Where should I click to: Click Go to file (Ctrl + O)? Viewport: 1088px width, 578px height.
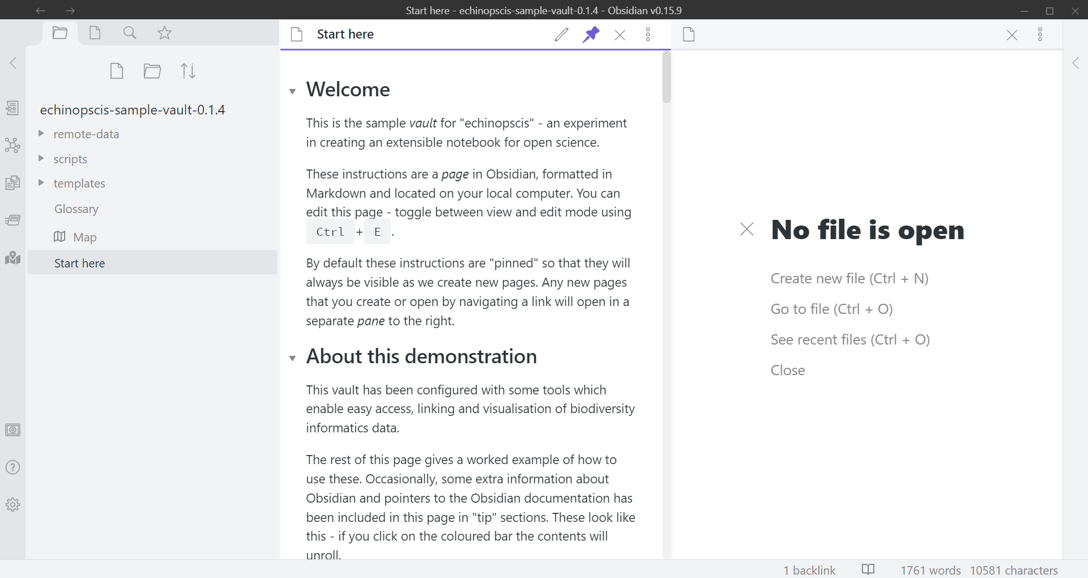coord(831,309)
